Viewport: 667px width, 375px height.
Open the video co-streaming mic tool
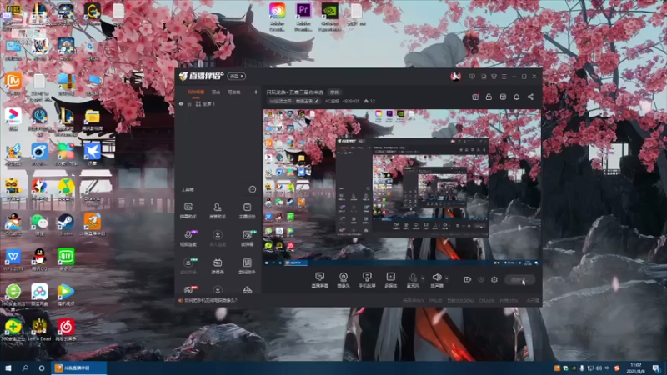pyautogui.click(x=188, y=238)
